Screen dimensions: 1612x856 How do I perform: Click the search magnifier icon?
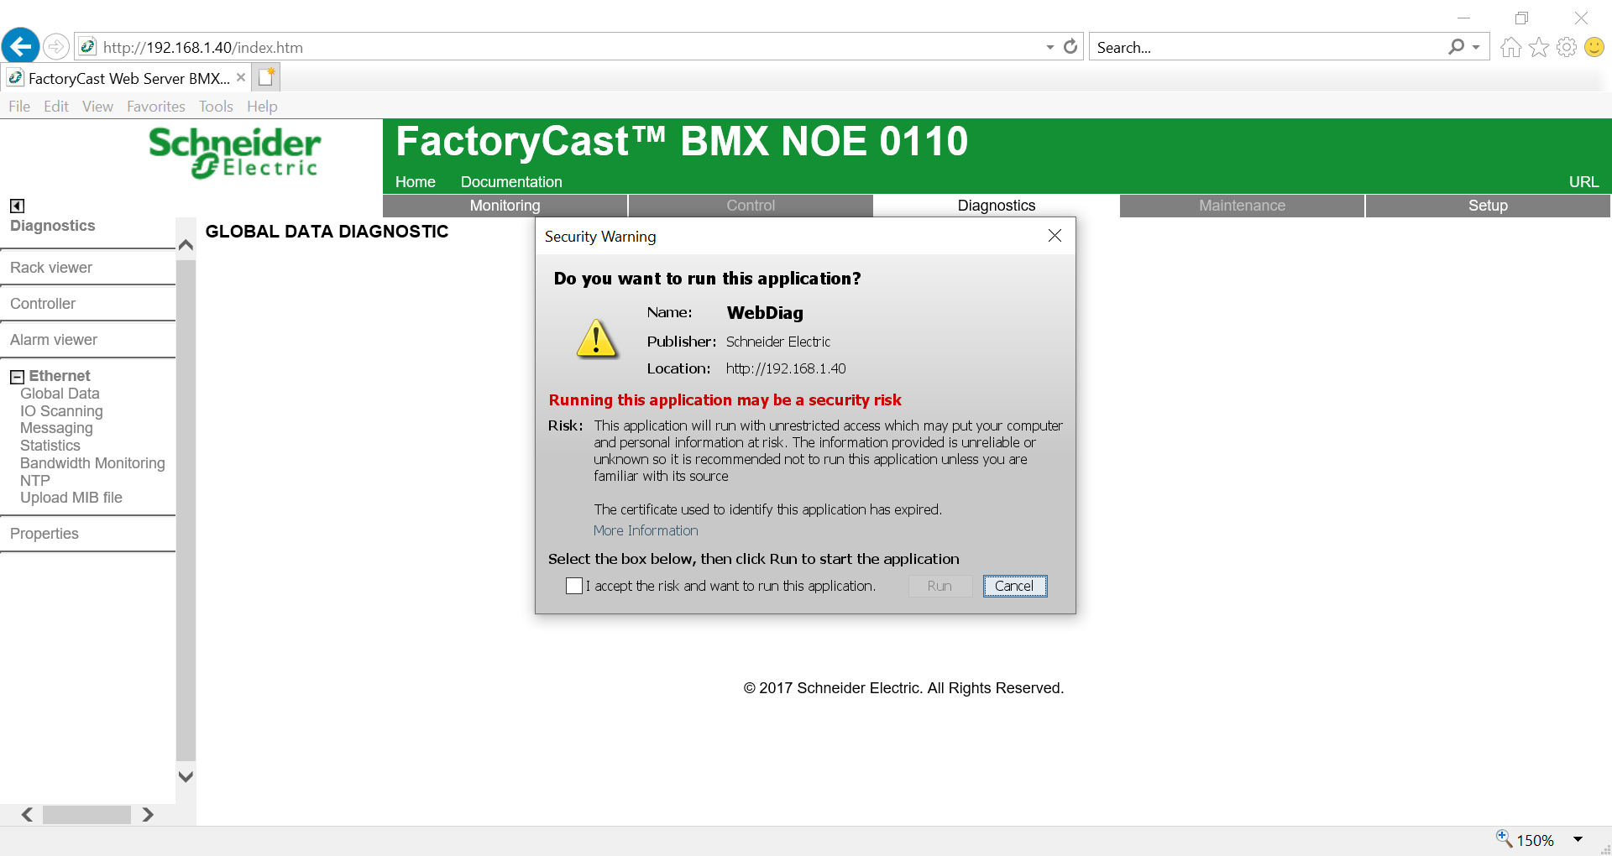(x=1457, y=47)
